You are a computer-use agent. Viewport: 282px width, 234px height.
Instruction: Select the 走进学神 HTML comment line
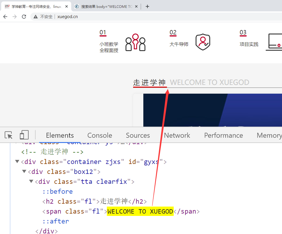pos(52,152)
